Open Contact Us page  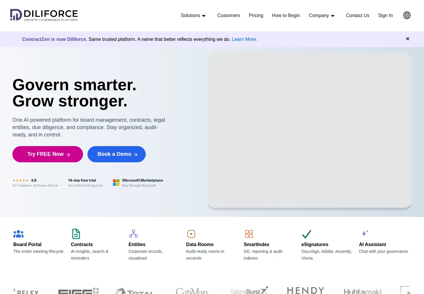coord(357,16)
